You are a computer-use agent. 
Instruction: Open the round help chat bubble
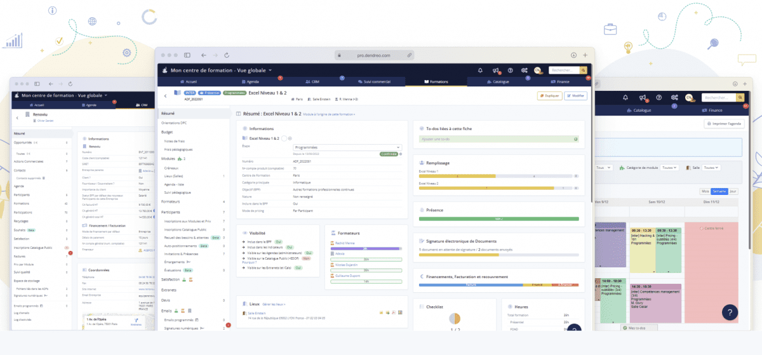[x=730, y=312]
